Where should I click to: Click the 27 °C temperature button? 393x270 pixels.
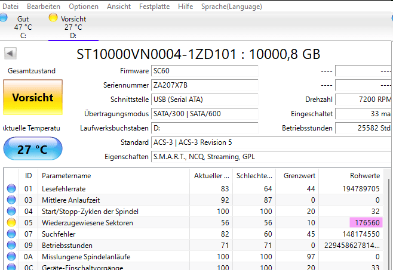pyautogui.click(x=33, y=149)
